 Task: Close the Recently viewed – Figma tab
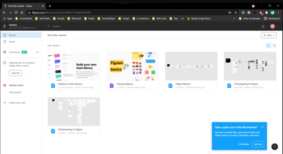coord(43,6)
